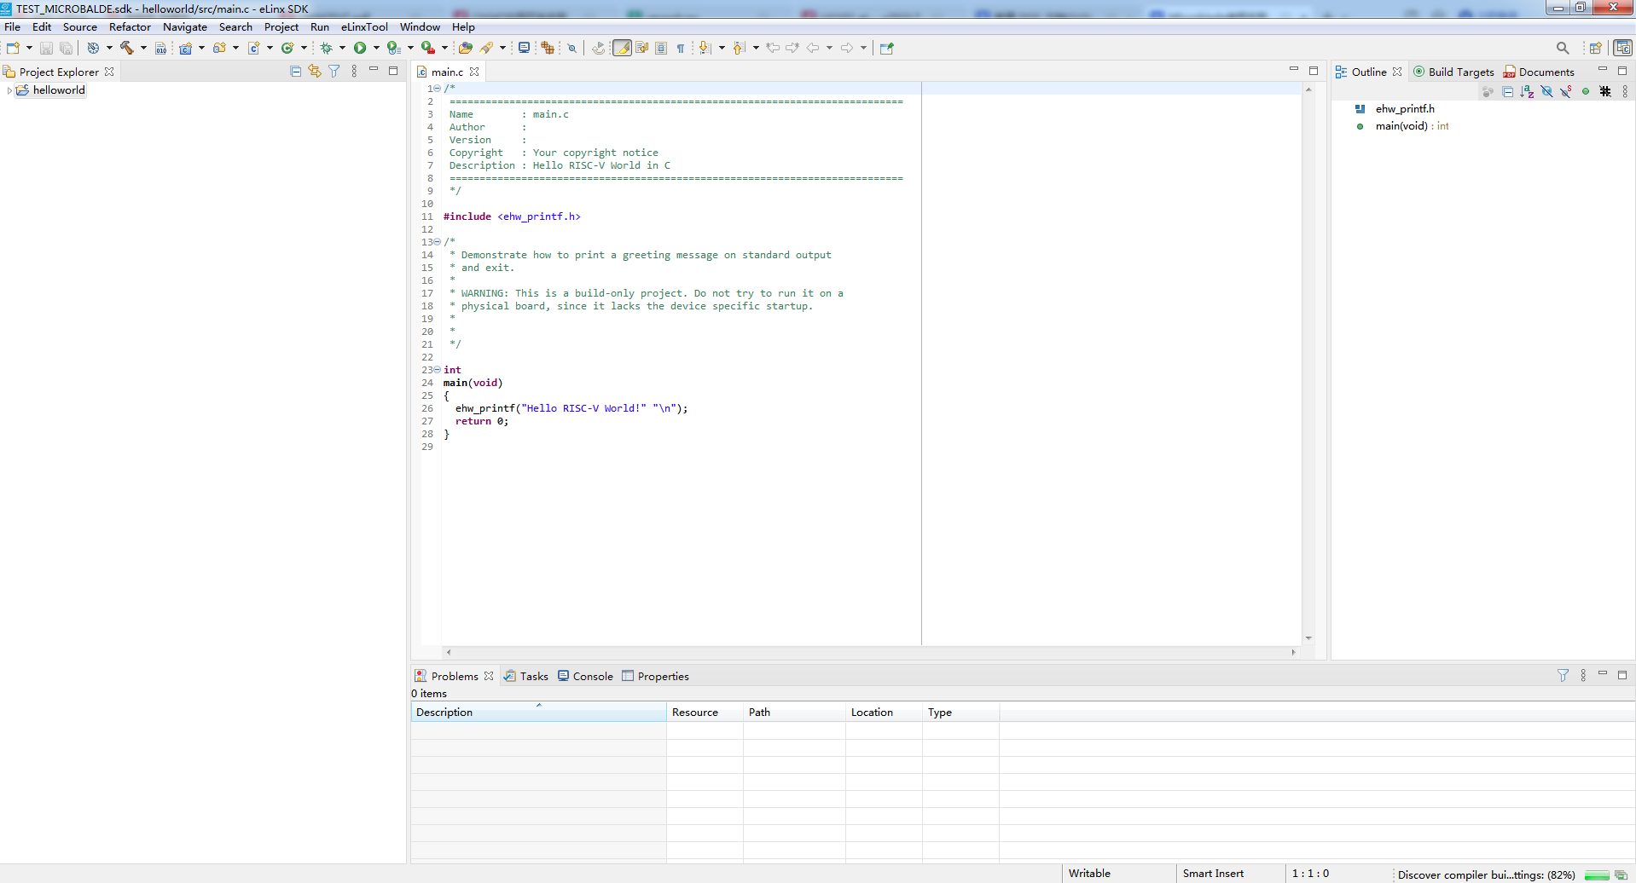This screenshot has height=883, width=1636.
Task: Click the toolbar Search magnifier icon
Action: (1562, 48)
